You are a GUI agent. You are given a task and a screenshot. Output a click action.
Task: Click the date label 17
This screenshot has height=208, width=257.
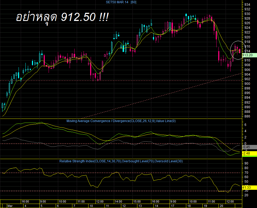pyautogui.click(x=173, y=206)
